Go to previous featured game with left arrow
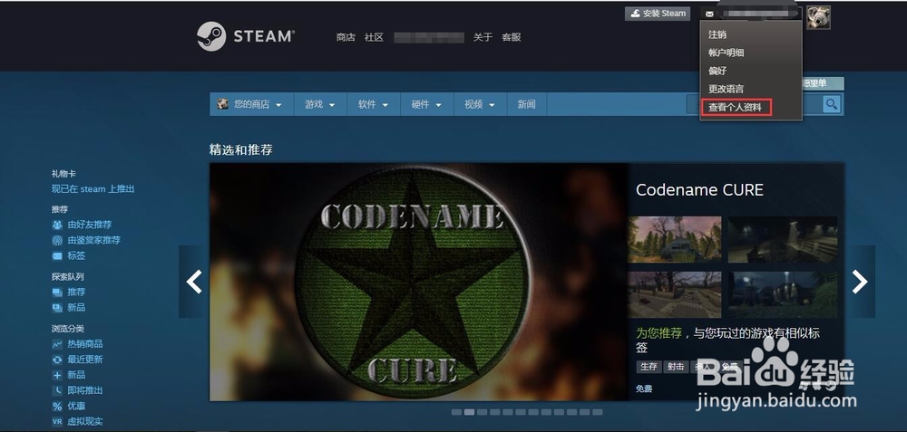907x432 pixels. pos(194,282)
